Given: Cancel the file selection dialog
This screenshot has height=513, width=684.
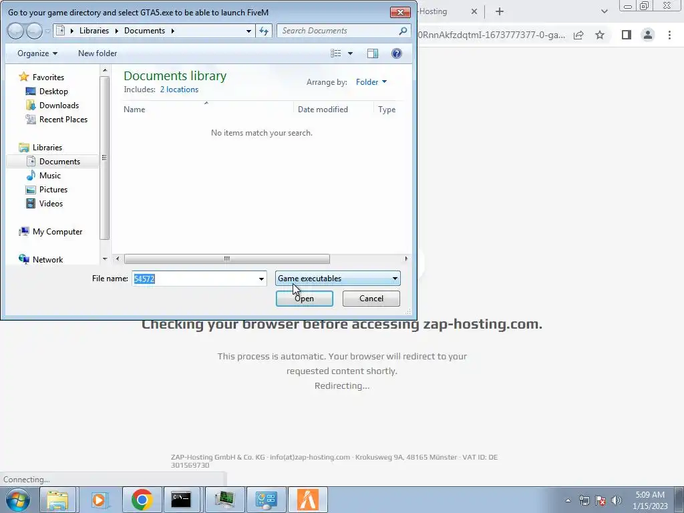Looking at the screenshot, I should coord(371,299).
